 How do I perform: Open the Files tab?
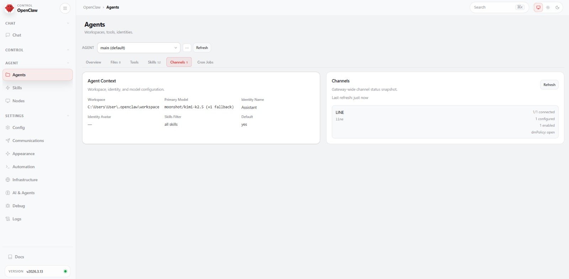(116, 62)
